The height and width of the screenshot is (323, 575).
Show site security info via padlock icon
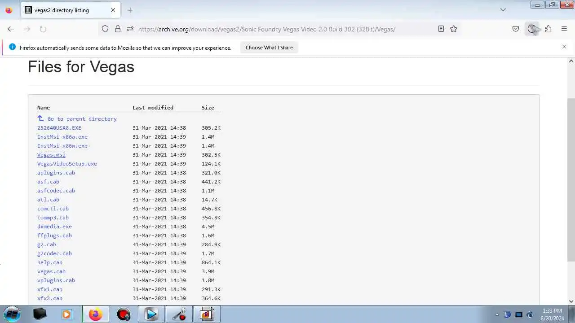coord(118,29)
